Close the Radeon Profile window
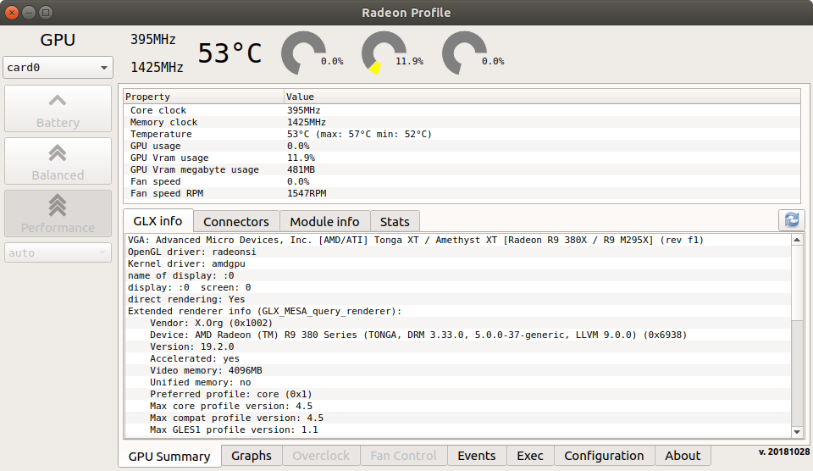 [12, 13]
